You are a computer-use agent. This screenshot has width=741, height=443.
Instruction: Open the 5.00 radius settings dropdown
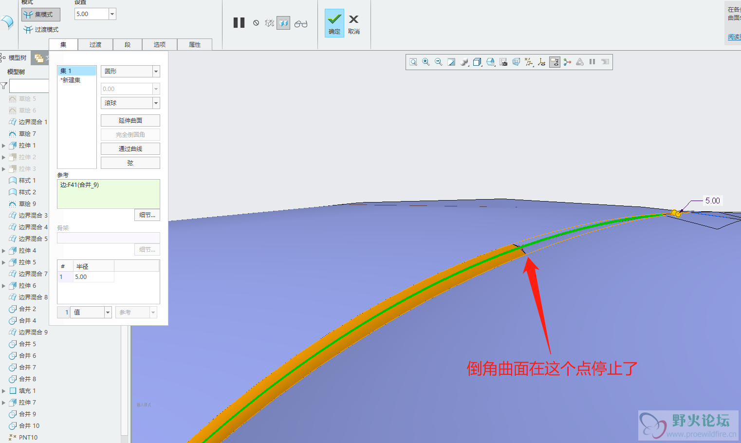click(x=112, y=14)
